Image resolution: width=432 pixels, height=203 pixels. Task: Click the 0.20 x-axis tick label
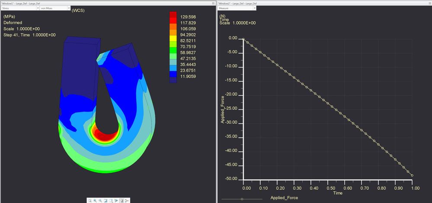pyautogui.click(x=281, y=188)
